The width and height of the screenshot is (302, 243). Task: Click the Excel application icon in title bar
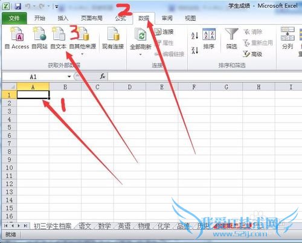coord(6,6)
